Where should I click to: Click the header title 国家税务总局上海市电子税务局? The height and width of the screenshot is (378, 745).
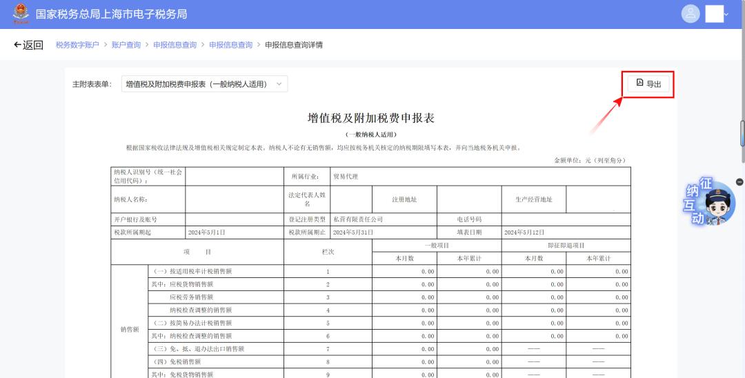(x=111, y=14)
